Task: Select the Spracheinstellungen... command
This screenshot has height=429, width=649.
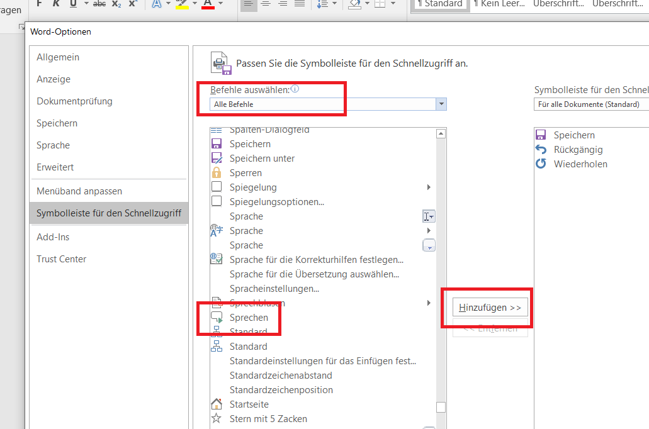Action: [324, 289]
